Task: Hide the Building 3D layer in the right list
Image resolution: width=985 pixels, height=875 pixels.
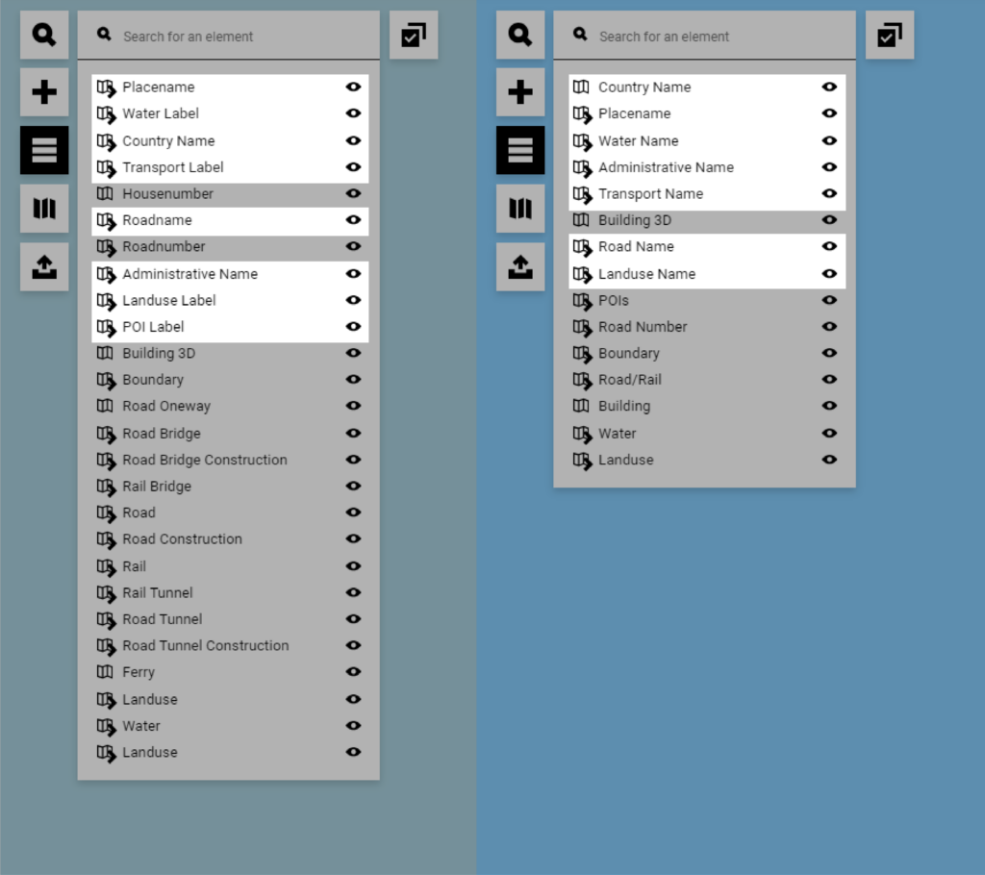Action: (x=828, y=220)
